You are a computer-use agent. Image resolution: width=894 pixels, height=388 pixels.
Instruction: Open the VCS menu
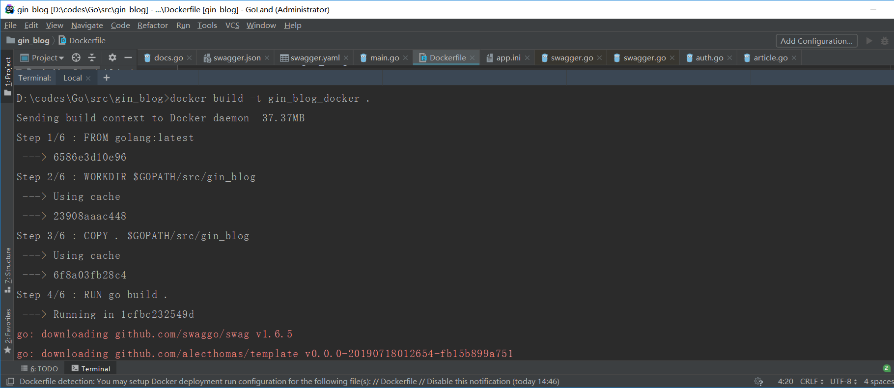pos(232,26)
